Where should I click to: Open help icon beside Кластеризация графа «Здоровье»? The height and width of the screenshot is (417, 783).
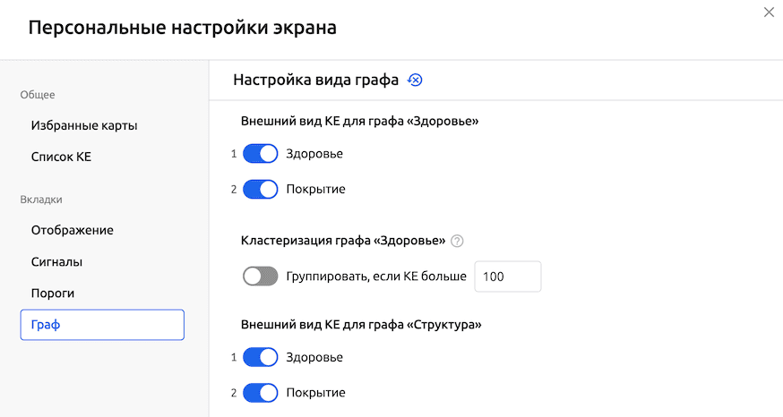pos(458,240)
